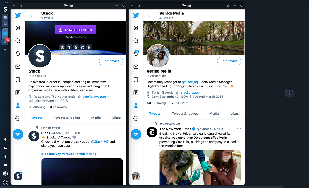Open left Twitter card three-dot options menu
Image resolution: width=309 pixels, height=188 pixels.
coord(116,6)
